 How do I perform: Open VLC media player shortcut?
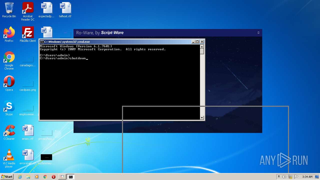(9, 158)
